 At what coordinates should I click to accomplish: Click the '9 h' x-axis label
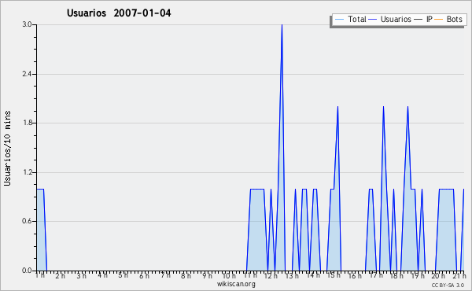tap(207, 275)
